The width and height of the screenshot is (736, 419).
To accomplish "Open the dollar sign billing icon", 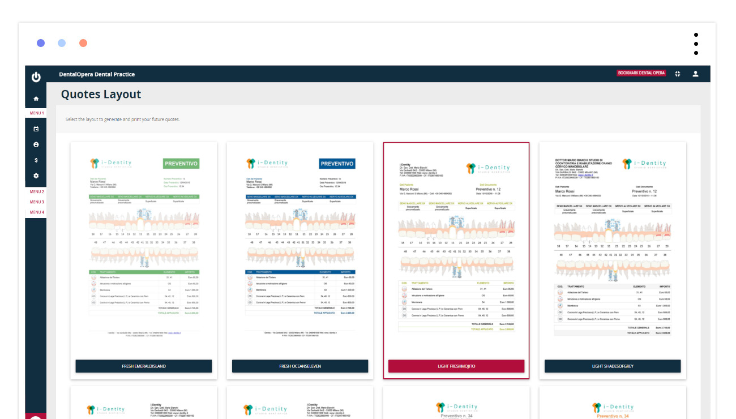I will click(36, 160).
